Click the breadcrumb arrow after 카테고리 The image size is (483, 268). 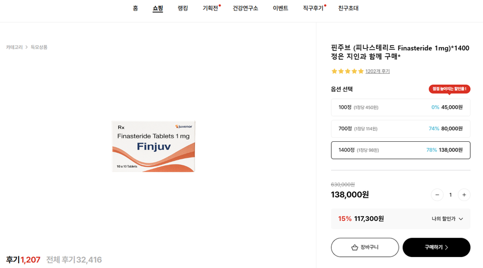coord(27,47)
